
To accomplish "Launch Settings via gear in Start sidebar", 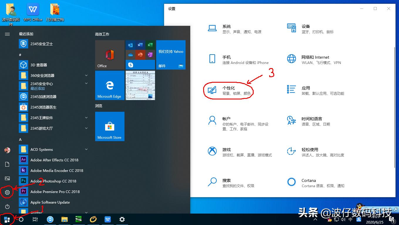I will point(7,192).
